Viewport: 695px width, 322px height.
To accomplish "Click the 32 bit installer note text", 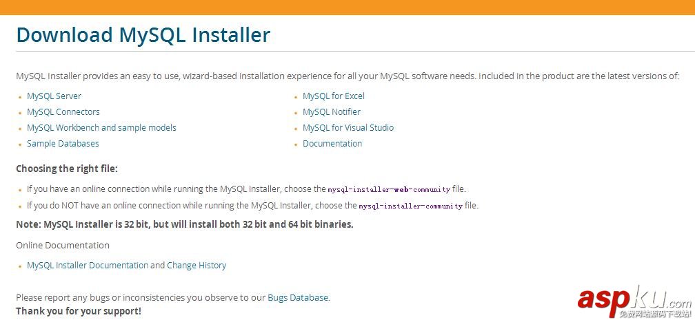I will pos(185,224).
